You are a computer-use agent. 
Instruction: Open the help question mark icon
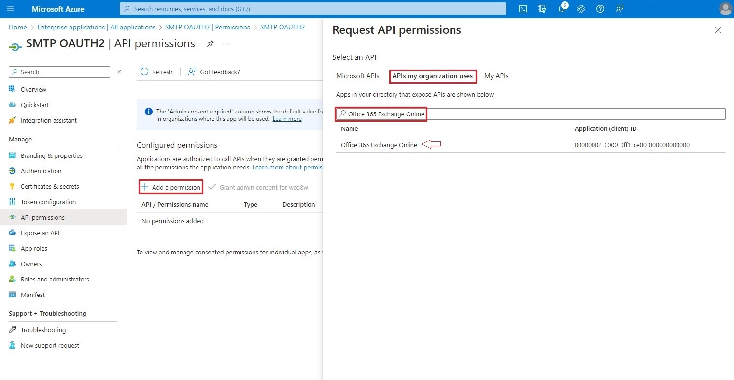tap(600, 9)
